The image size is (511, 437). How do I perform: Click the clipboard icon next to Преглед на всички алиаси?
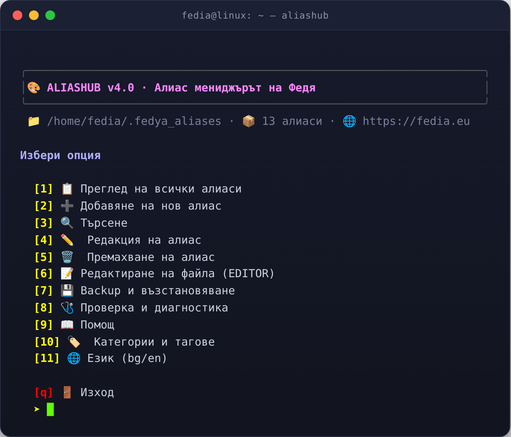tap(67, 189)
